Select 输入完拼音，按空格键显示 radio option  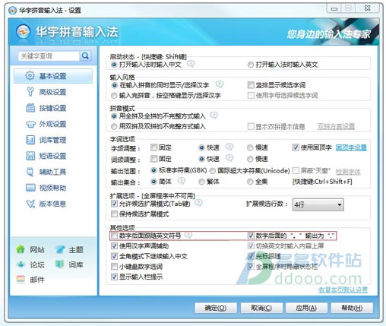(114, 96)
